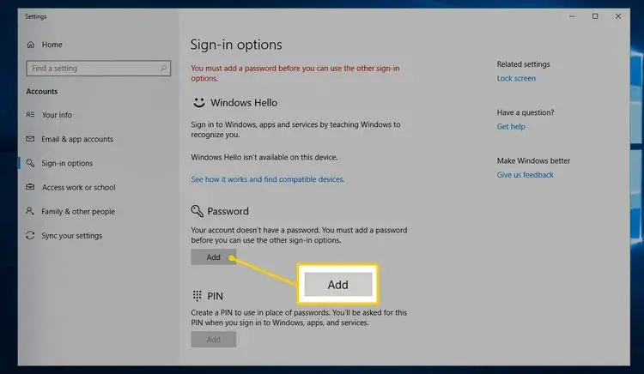Click the Access work or school briefcase icon
The width and height of the screenshot is (644, 374).
coord(30,187)
